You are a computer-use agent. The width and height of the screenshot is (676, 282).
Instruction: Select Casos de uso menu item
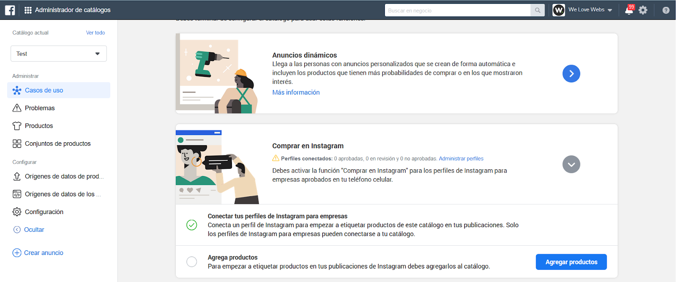59,90
